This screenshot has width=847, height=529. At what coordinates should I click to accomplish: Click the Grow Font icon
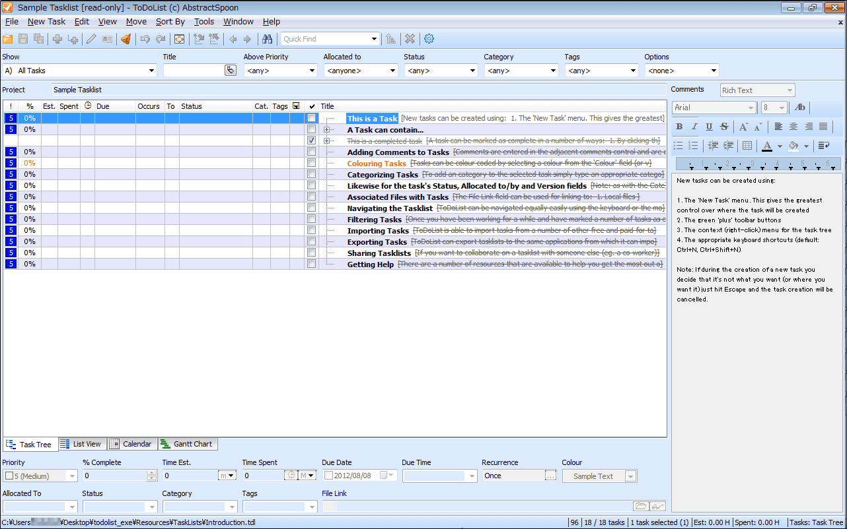[x=743, y=127]
